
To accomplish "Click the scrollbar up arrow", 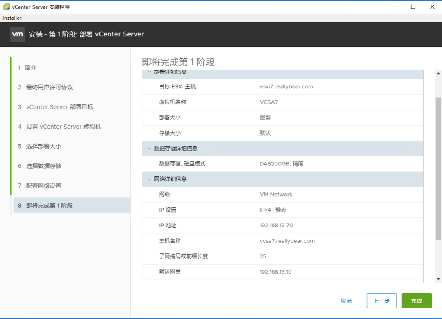I will (x=438, y=74).
